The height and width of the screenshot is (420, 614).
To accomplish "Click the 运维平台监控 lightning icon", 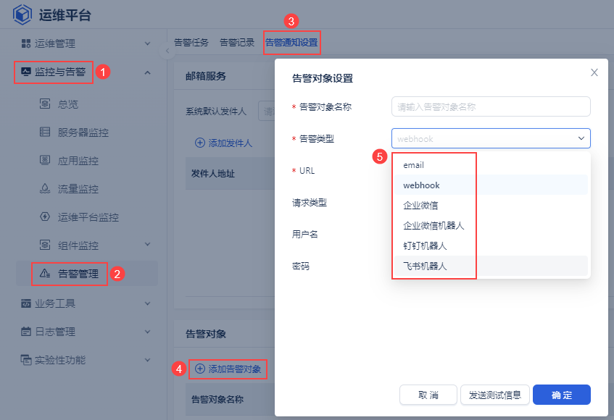I will click(45, 217).
